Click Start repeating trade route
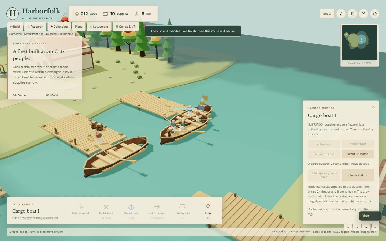The height and width of the screenshot is (241, 386). tap(324, 175)
